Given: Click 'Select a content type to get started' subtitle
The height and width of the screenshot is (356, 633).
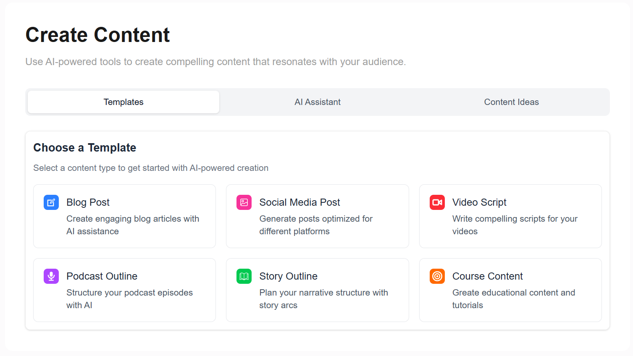Looking at the screenshot, I should click(151, 168).
